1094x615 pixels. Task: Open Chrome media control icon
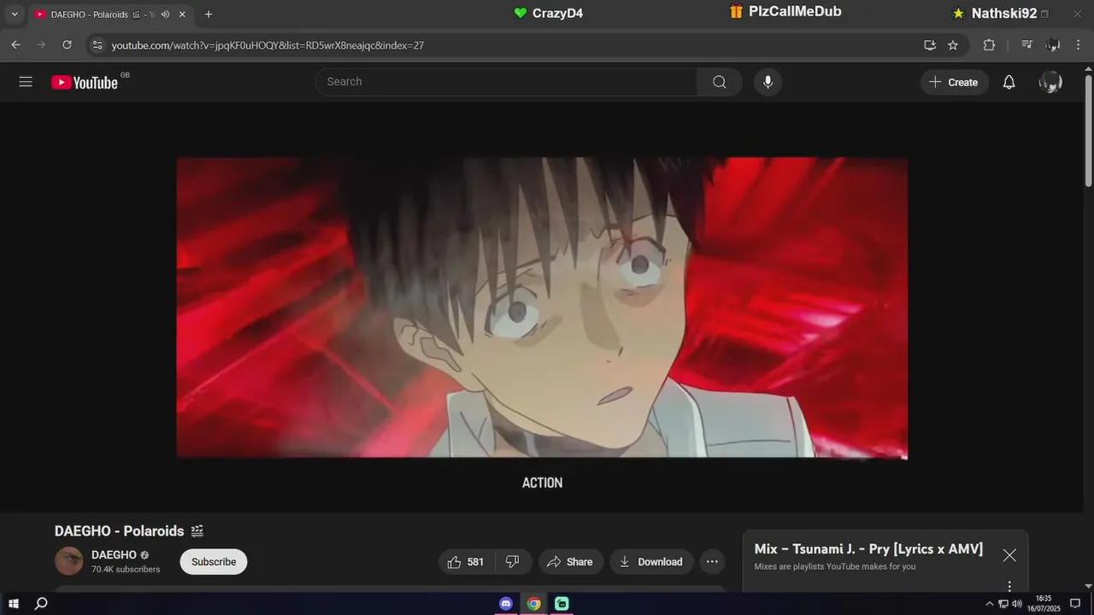click(1027, 45)
